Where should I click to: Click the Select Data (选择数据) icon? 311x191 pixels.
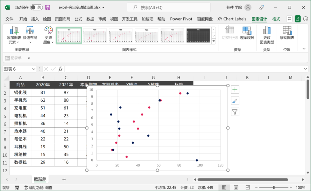tap(246, 31)
